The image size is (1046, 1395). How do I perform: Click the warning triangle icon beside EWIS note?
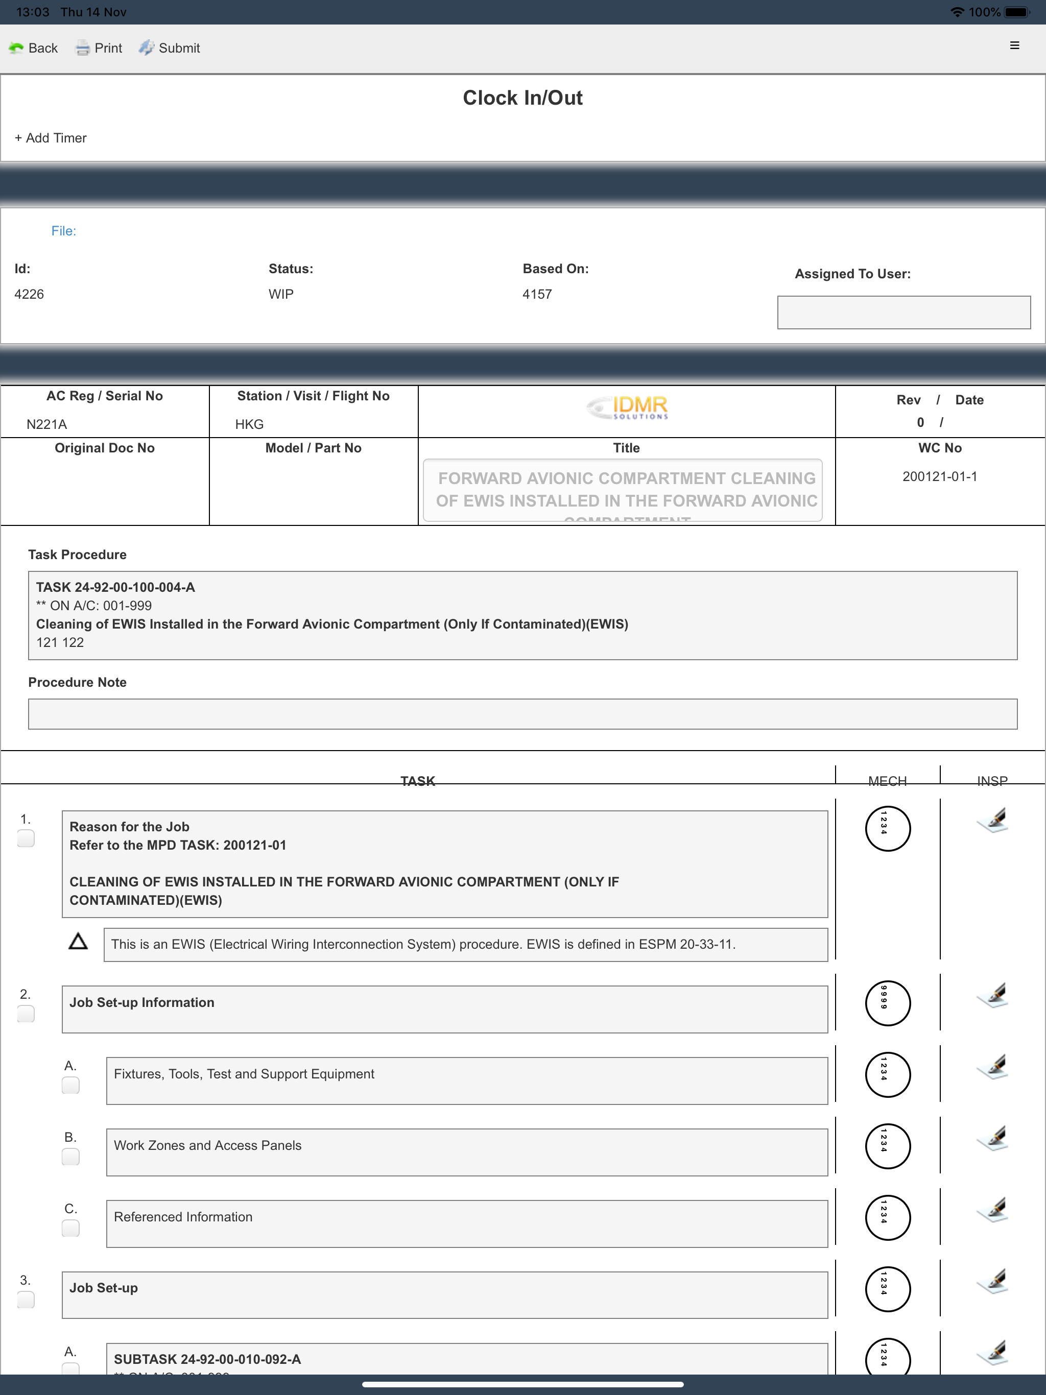(78, 941)
